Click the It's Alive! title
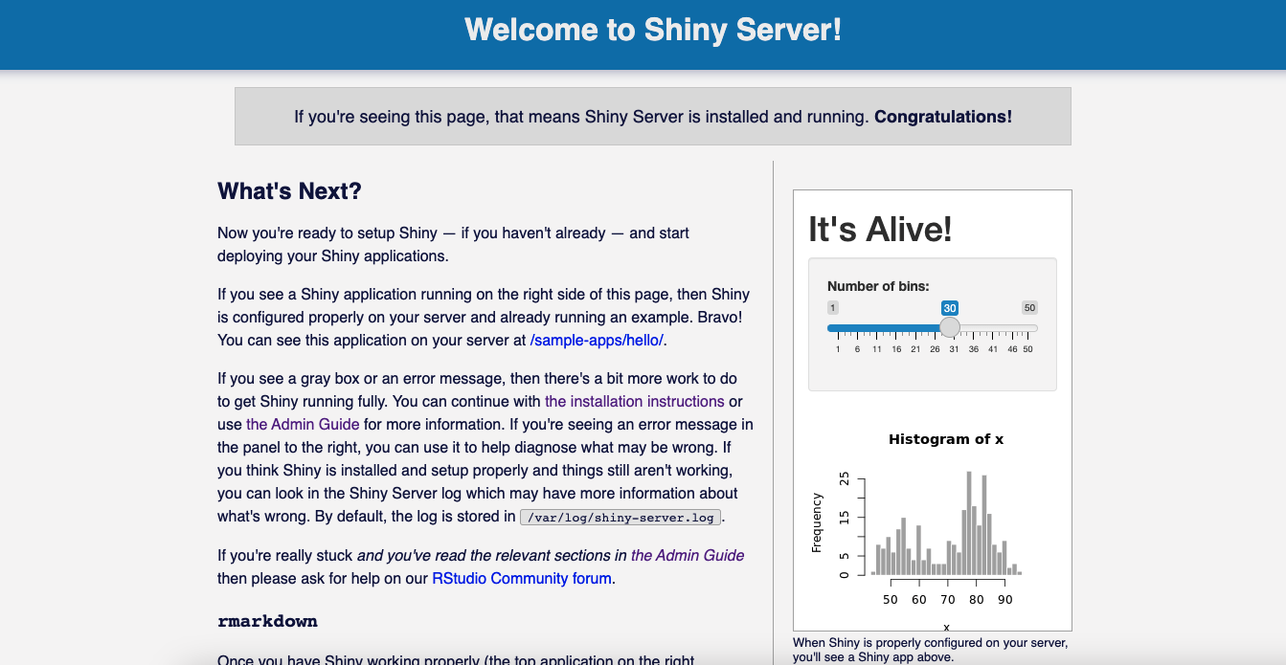Image resolution: width=1286 pixels, height=665 pixels. click(880, 230)
